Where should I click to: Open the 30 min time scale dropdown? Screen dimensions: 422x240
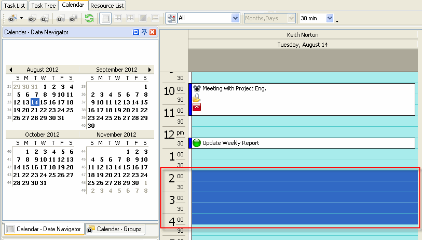330,18
